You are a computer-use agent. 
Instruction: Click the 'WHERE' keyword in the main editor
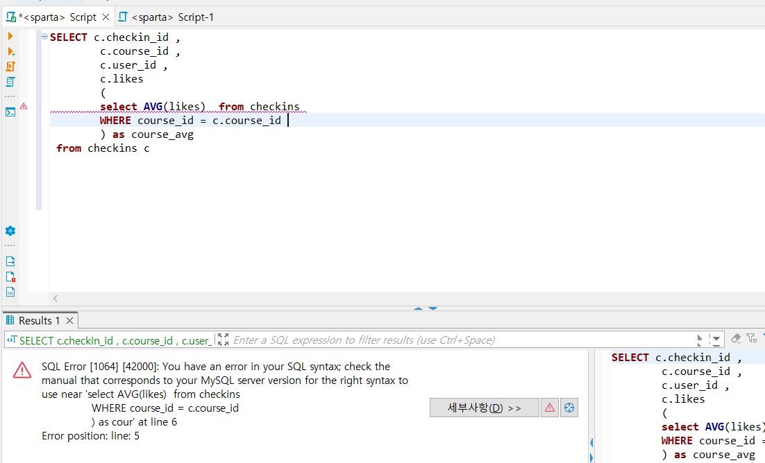coord(115,121)
